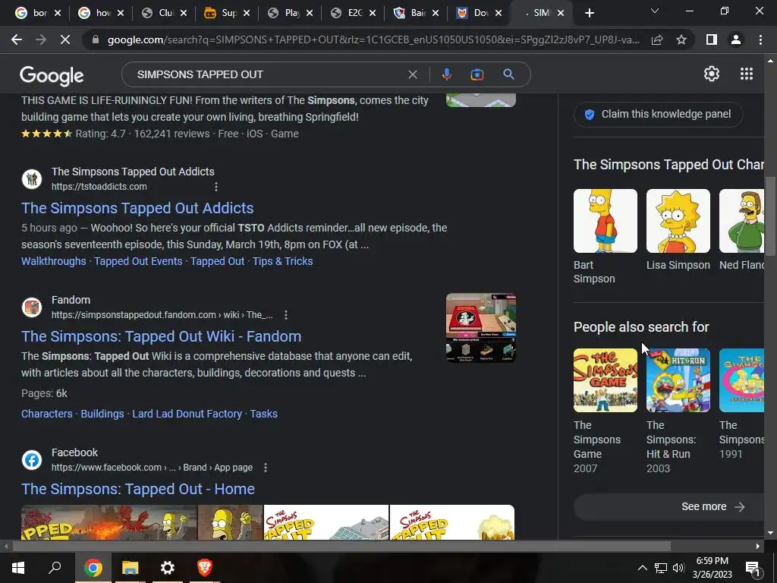777x583 pixels.
Task: Click in the Google search input field
Action: tap(268, 74)
